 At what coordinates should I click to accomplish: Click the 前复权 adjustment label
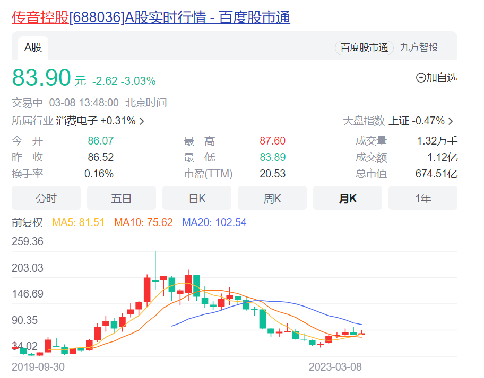(27, 222)
